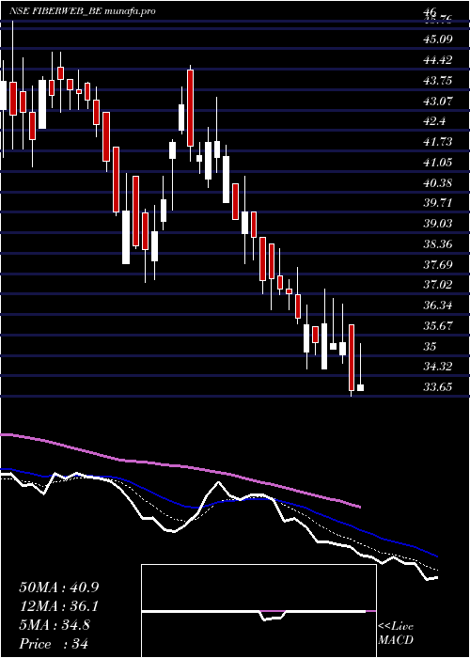Click the tall red candle peaking near 44.42
Viewport: 470px width, 658px height.
point(190,108)
